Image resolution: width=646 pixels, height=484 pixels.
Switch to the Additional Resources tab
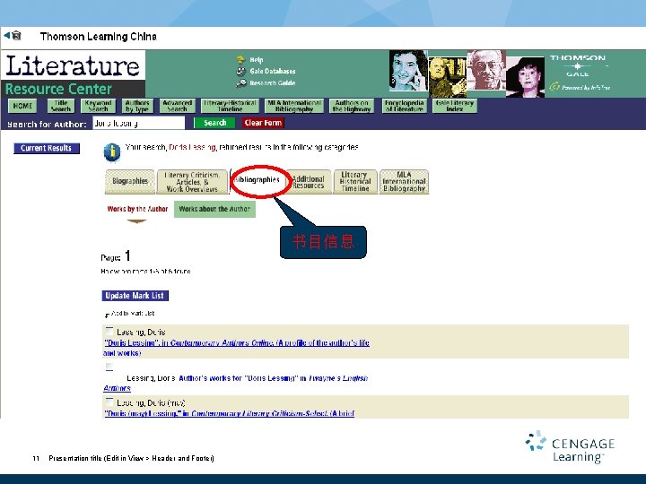point(308,181)
